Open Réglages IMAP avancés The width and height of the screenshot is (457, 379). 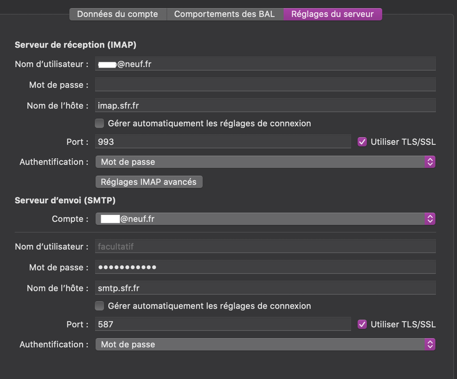[149, 181]
